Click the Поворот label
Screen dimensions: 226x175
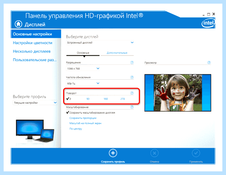pyautogui.click(x=71, y=93)
